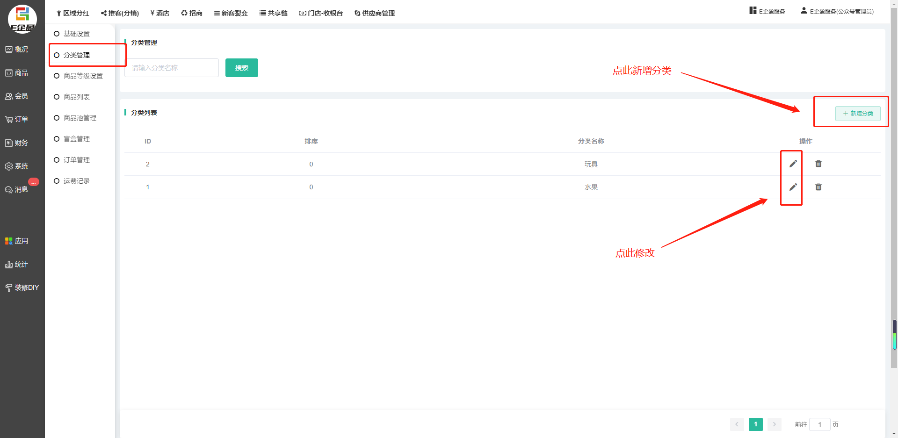This screenshot has width=898, height=438.
Task: Go to the next page arrow
Action: 775,424
